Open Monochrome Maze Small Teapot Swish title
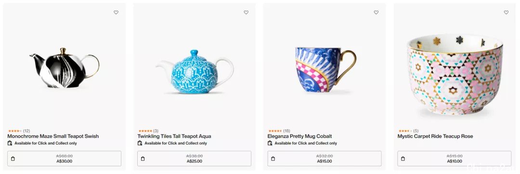 tap(53, 136)
